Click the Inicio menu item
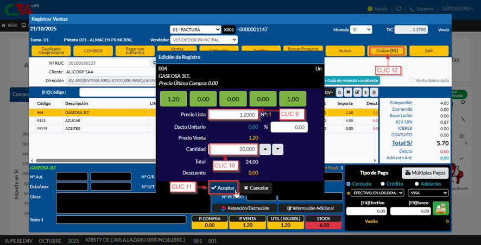Viewport: 481px width, 245px height. [10, 26]
